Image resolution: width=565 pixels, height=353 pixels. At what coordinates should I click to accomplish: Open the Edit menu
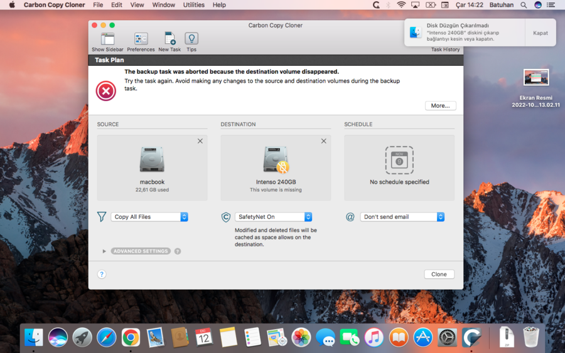116,4
